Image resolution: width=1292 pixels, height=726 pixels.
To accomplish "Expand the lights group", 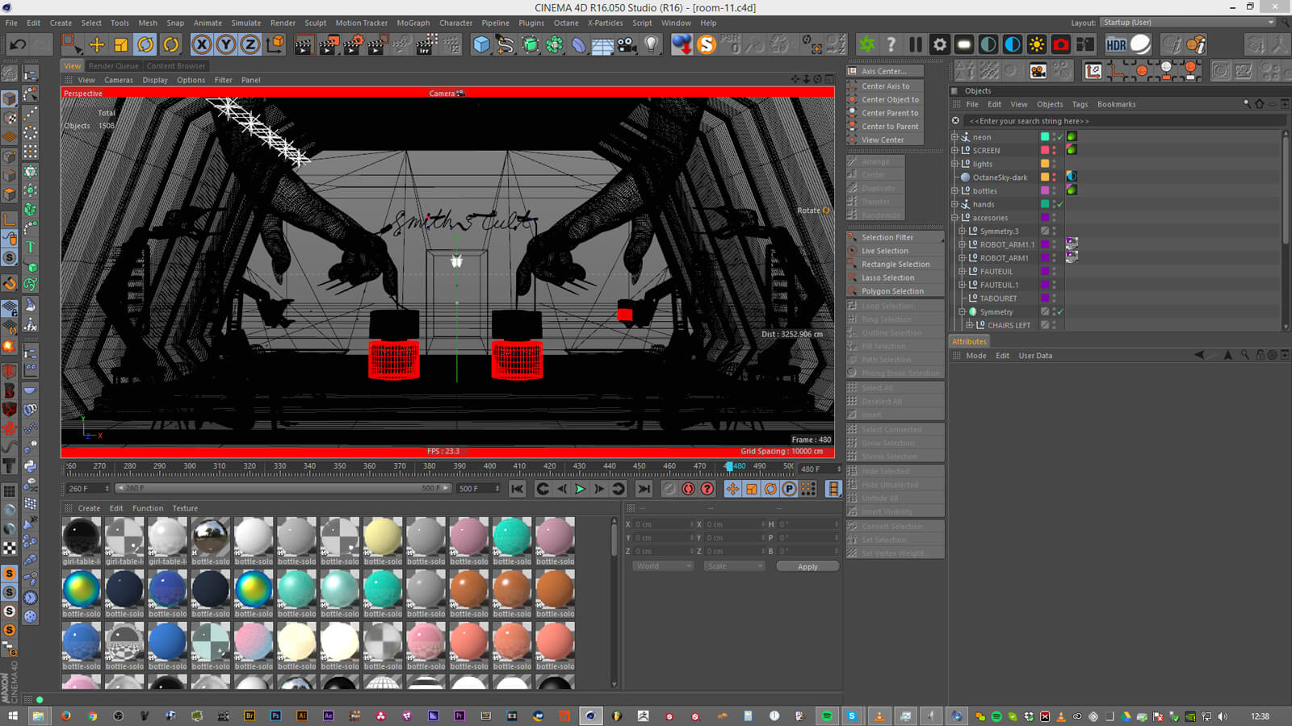I will tap(954, 164).
